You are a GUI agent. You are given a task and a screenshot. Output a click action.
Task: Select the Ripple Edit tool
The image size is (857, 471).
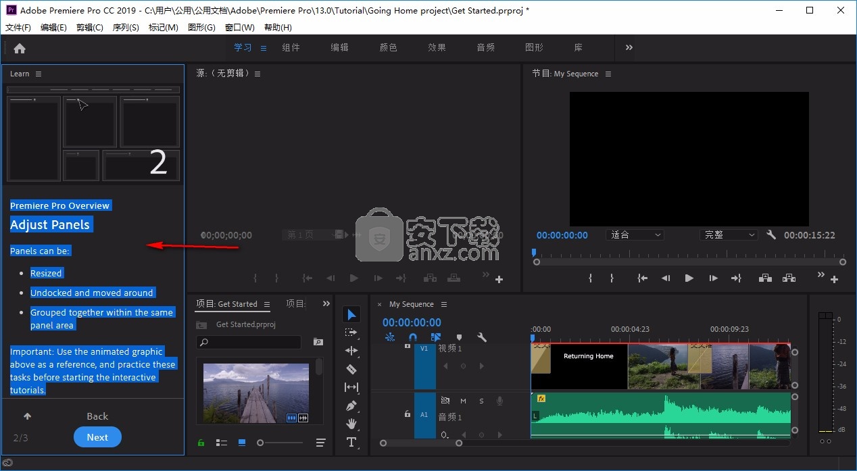pos(351,351)
